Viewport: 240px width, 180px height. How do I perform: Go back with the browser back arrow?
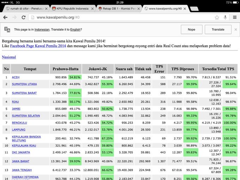[5, 17]
